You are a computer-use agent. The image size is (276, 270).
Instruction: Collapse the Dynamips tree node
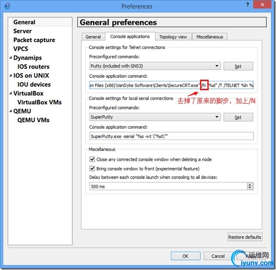[x=11, y=58]
